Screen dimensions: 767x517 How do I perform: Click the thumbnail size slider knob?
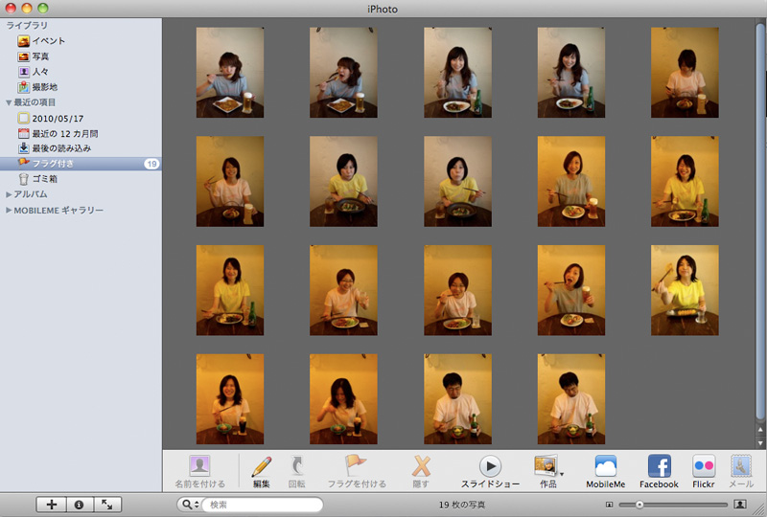coord(639,504)
